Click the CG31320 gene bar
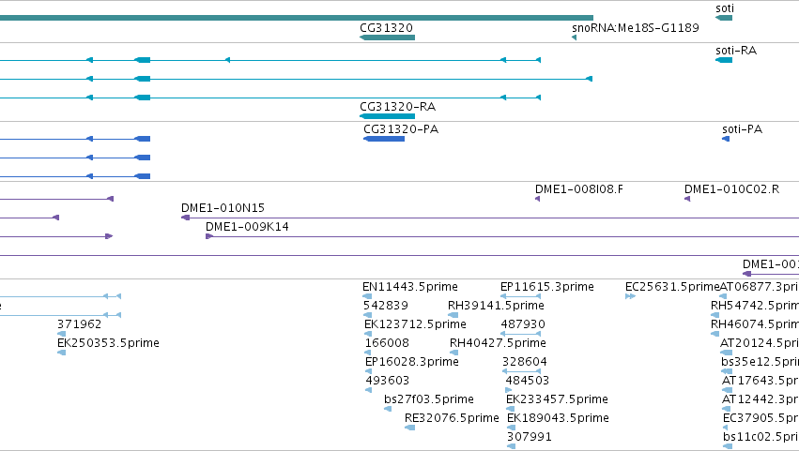799x451 pixels. [x=387, y=38]
